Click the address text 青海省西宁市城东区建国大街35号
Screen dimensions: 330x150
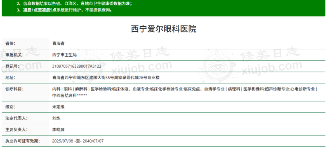click(83, 78)
